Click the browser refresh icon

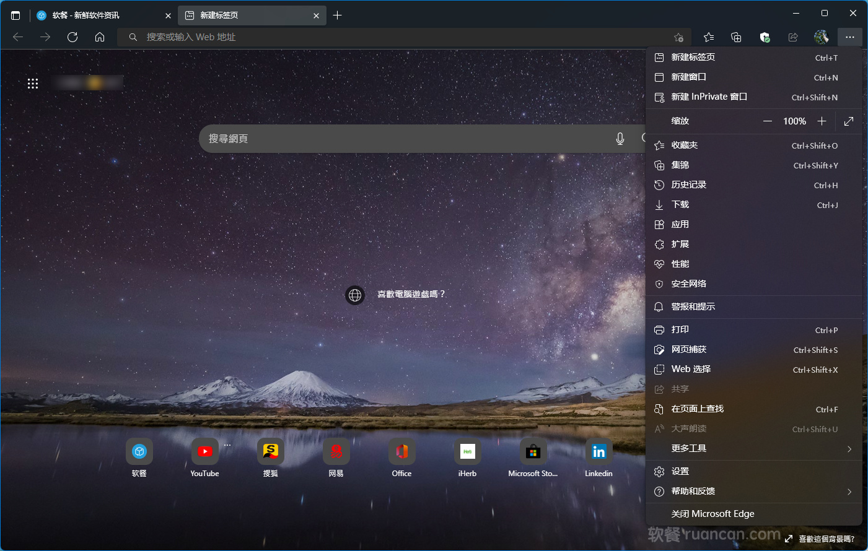pyautogui.click(x=72, y=37)
